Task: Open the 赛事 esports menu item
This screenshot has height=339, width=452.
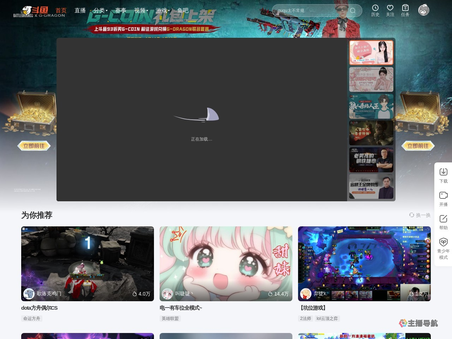Action: [x=120, y=11]
